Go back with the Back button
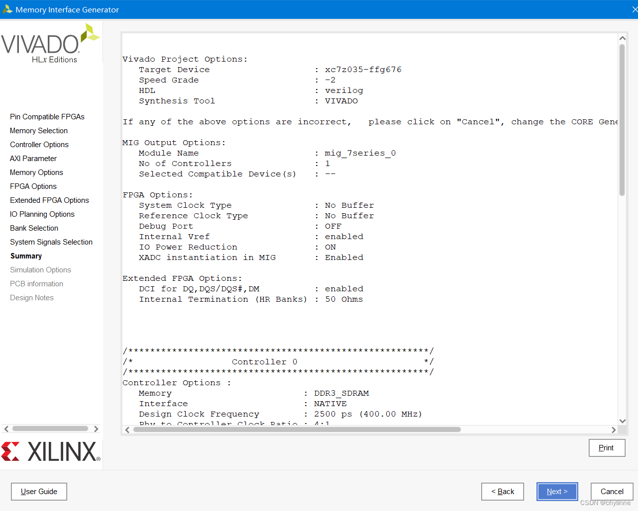Screen dimensions: 638x511 503,492
